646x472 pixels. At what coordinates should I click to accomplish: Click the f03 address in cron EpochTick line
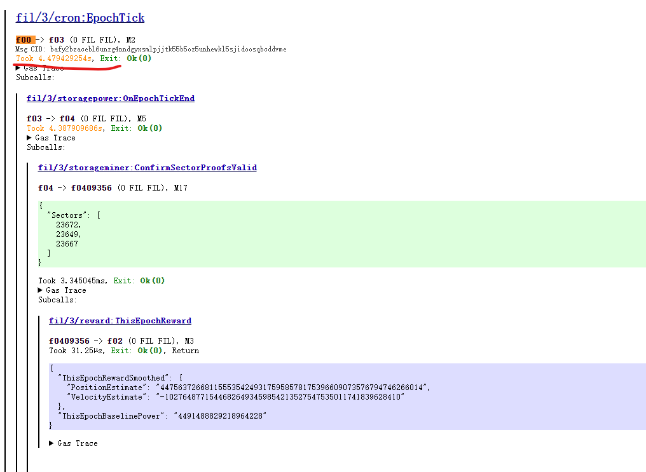click(x=57, y=40)
